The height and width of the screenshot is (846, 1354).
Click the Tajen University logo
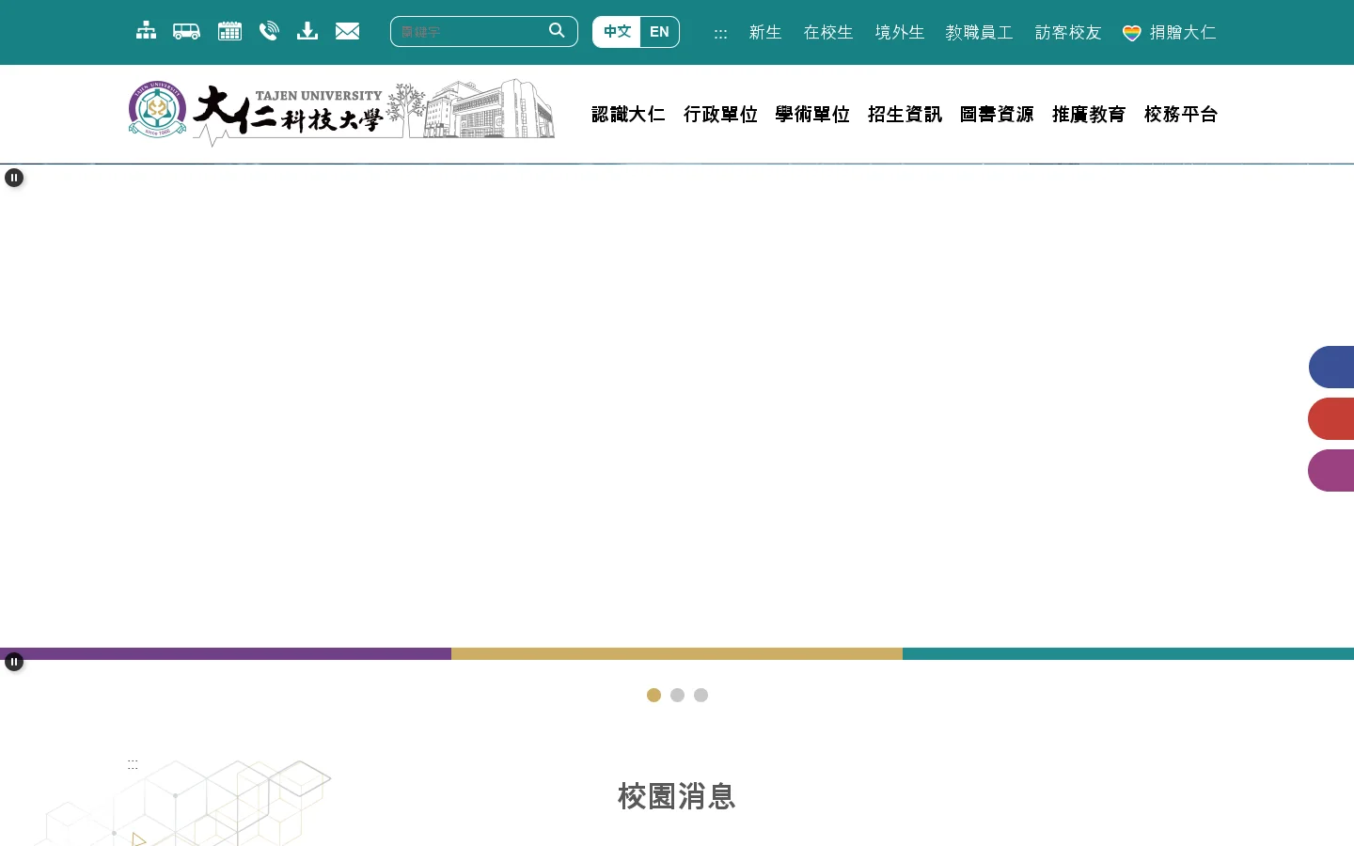click(x=341, y=113)
